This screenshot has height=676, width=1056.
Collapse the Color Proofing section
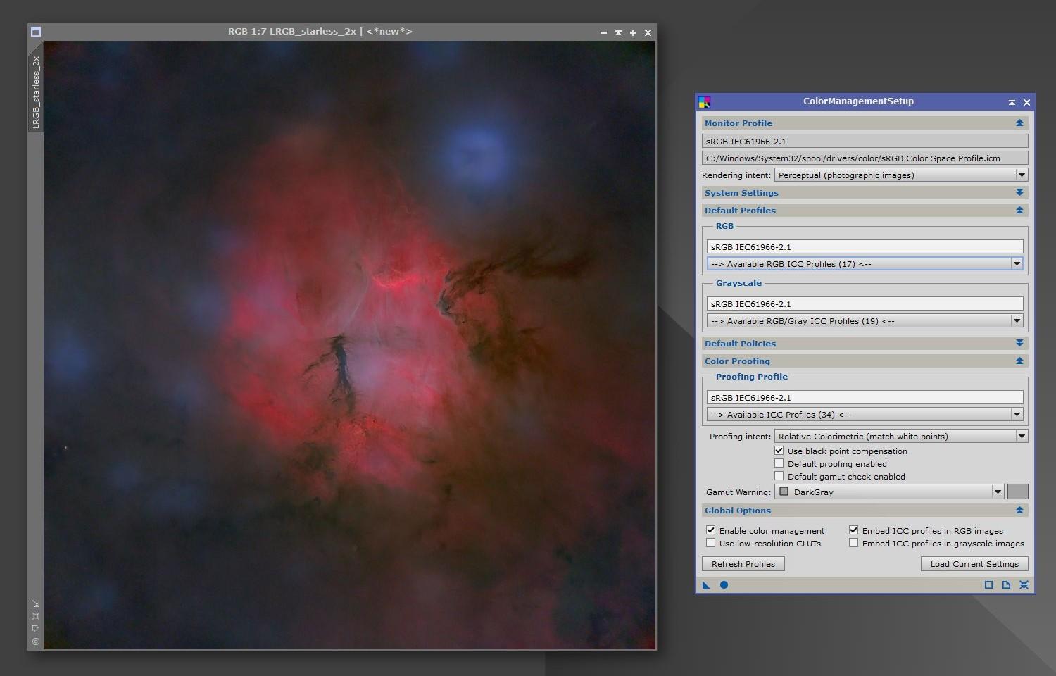click(1019, 361)
